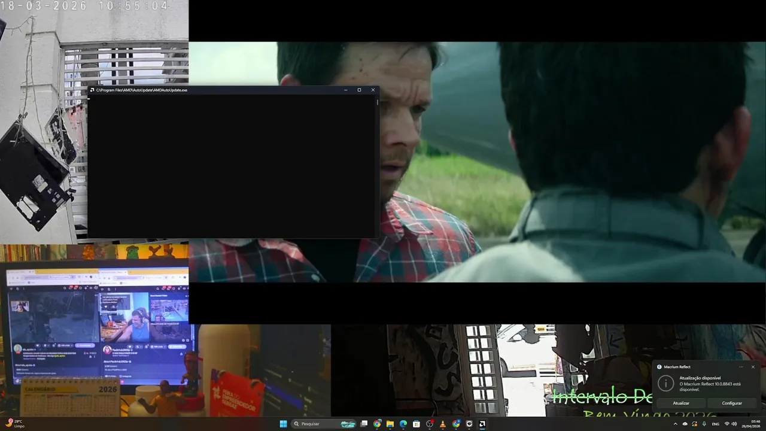766x431 pixels.
Task: Show hidden system tray icons
Action: (x=676, y=424)
